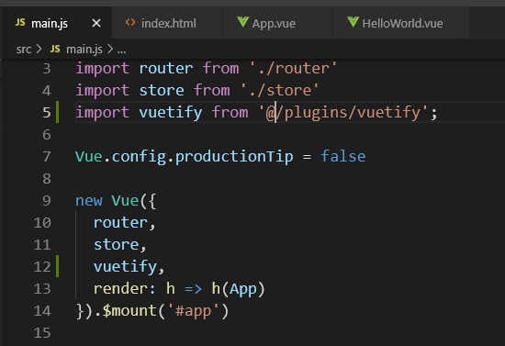Open the HelloWorld.vue tab
The width and height of the screenshot is (505, 346).
(402, 23)
